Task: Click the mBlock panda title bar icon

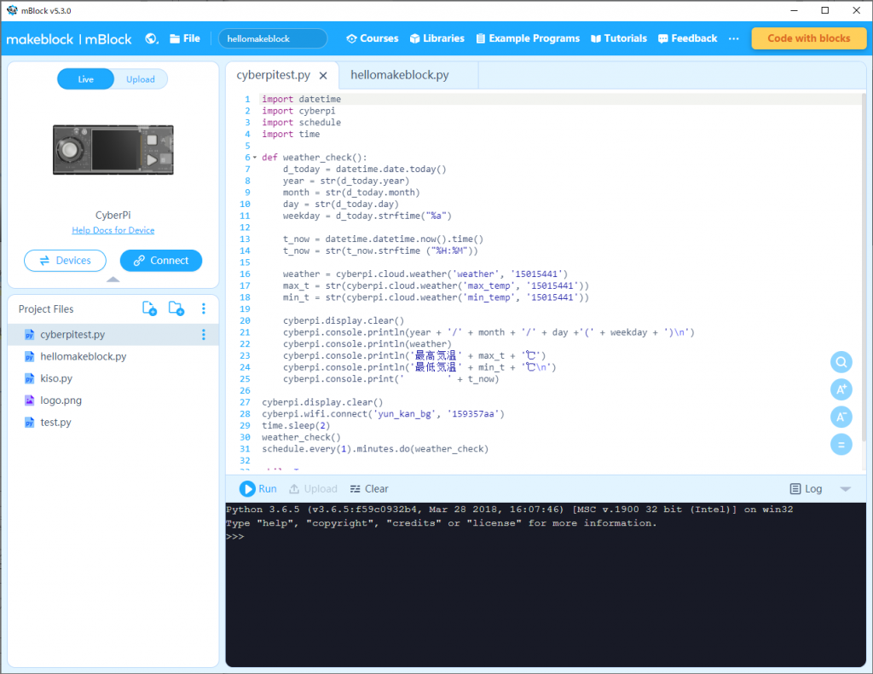Action: [x=12, y=10]
